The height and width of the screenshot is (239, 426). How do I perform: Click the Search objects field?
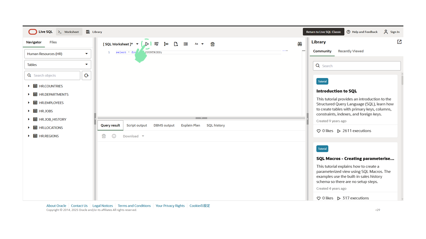coord(52,75)
